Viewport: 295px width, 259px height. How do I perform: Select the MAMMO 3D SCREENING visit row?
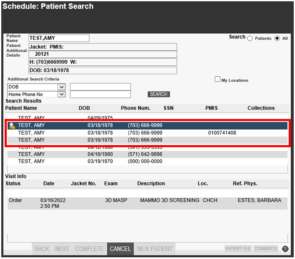click(147, 203)
